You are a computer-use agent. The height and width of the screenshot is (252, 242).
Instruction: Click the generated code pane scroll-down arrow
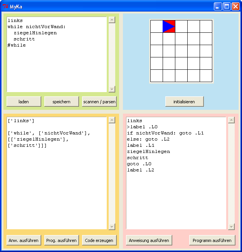(231, 227)
